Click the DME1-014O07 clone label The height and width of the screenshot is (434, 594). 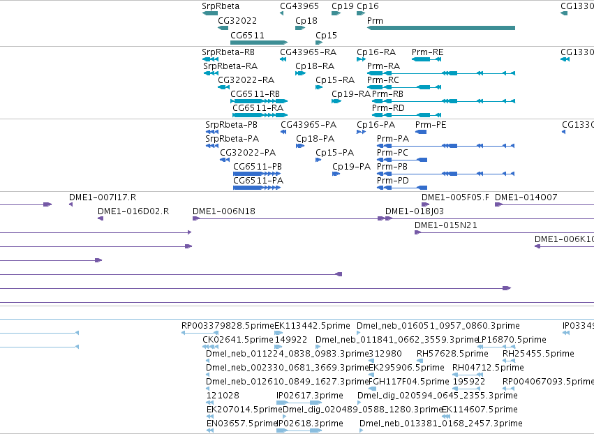pyautogui.click(x=526, y=197)
